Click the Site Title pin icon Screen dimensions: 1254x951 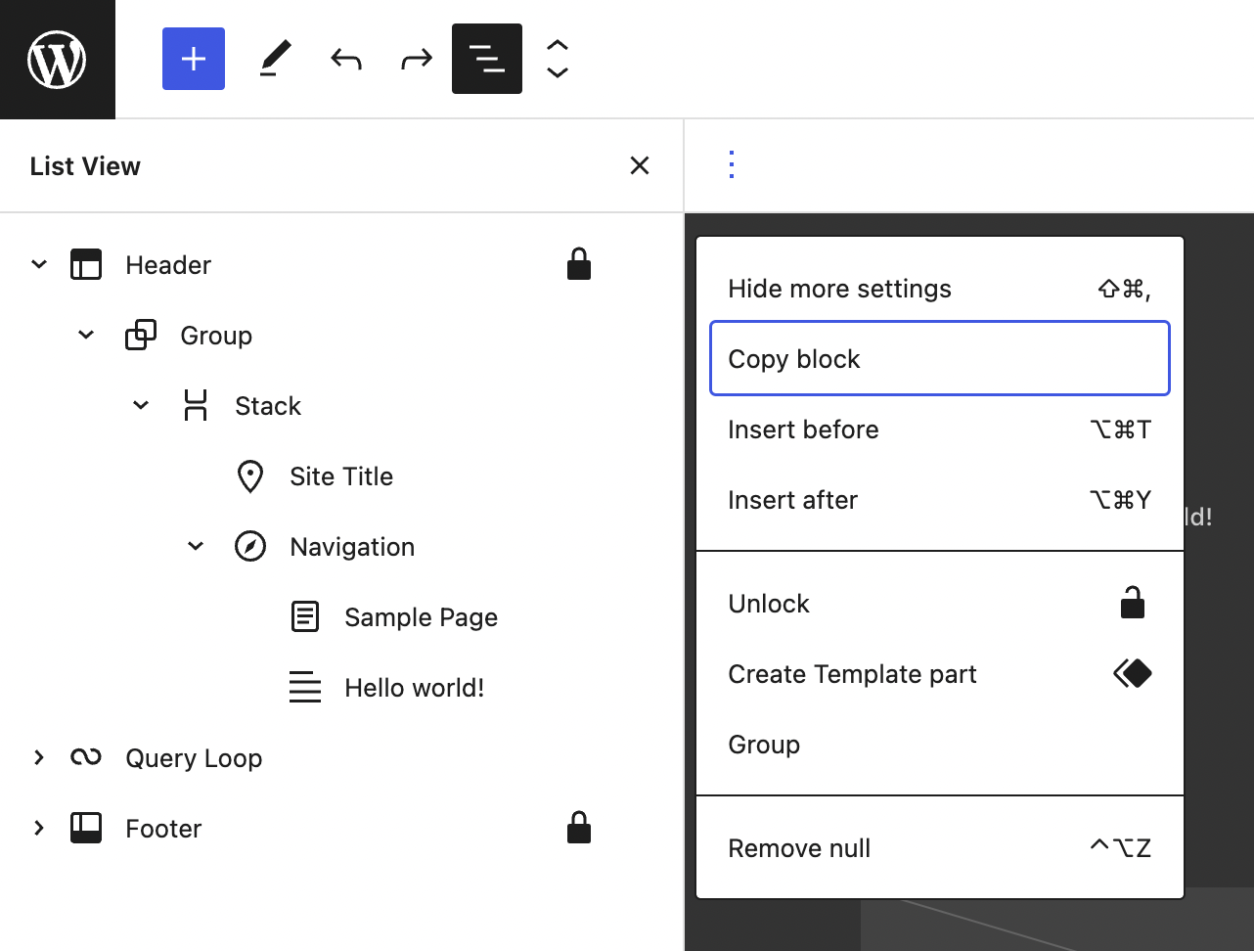point(250,476)
